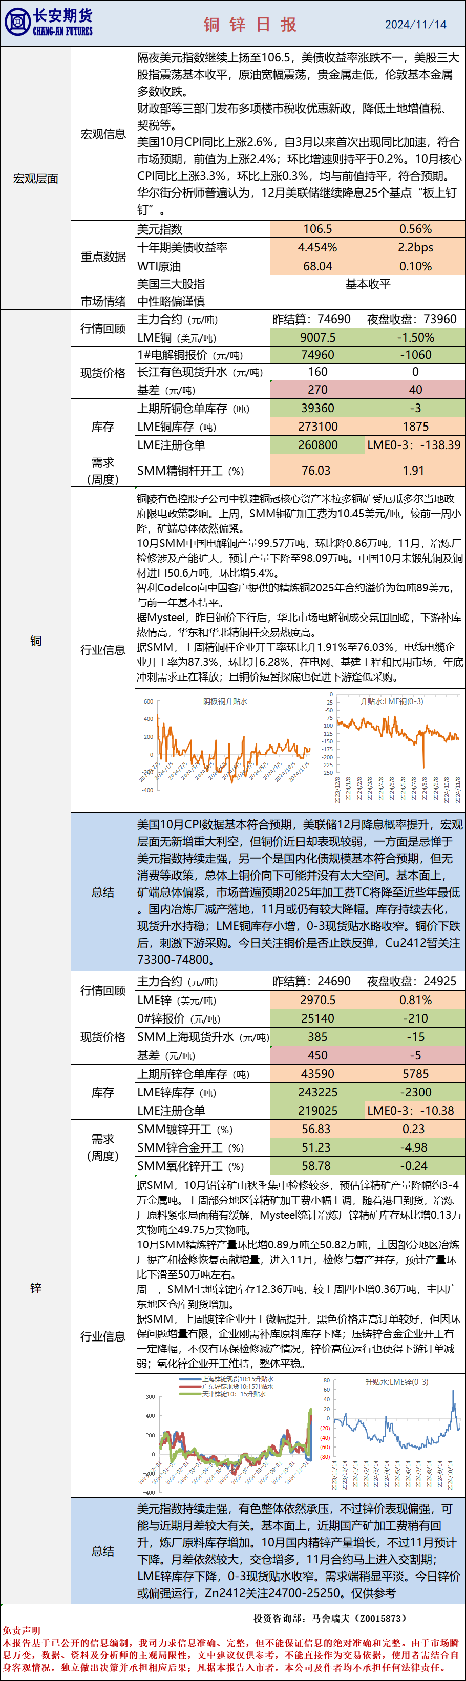The height and width of the screenshot is (1681, 466).
Task: Click the 1#电解铜报价 label
Action: [202, 355]
